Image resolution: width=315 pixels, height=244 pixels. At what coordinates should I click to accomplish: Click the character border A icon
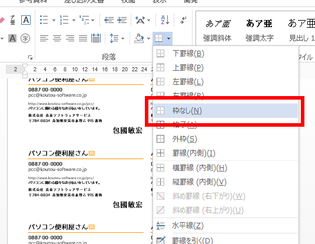click(x=26, y=20)
